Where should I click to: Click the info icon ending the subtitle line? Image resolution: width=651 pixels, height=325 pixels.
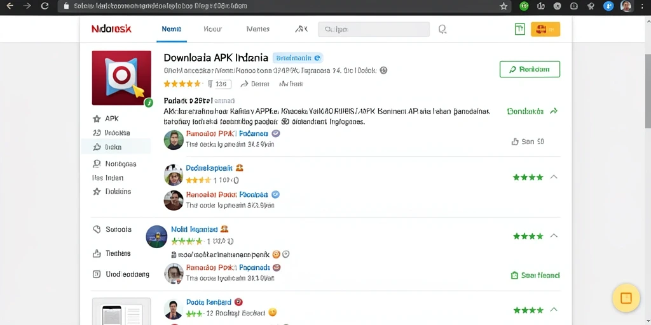pyautogui.click(x=383, y=70)
